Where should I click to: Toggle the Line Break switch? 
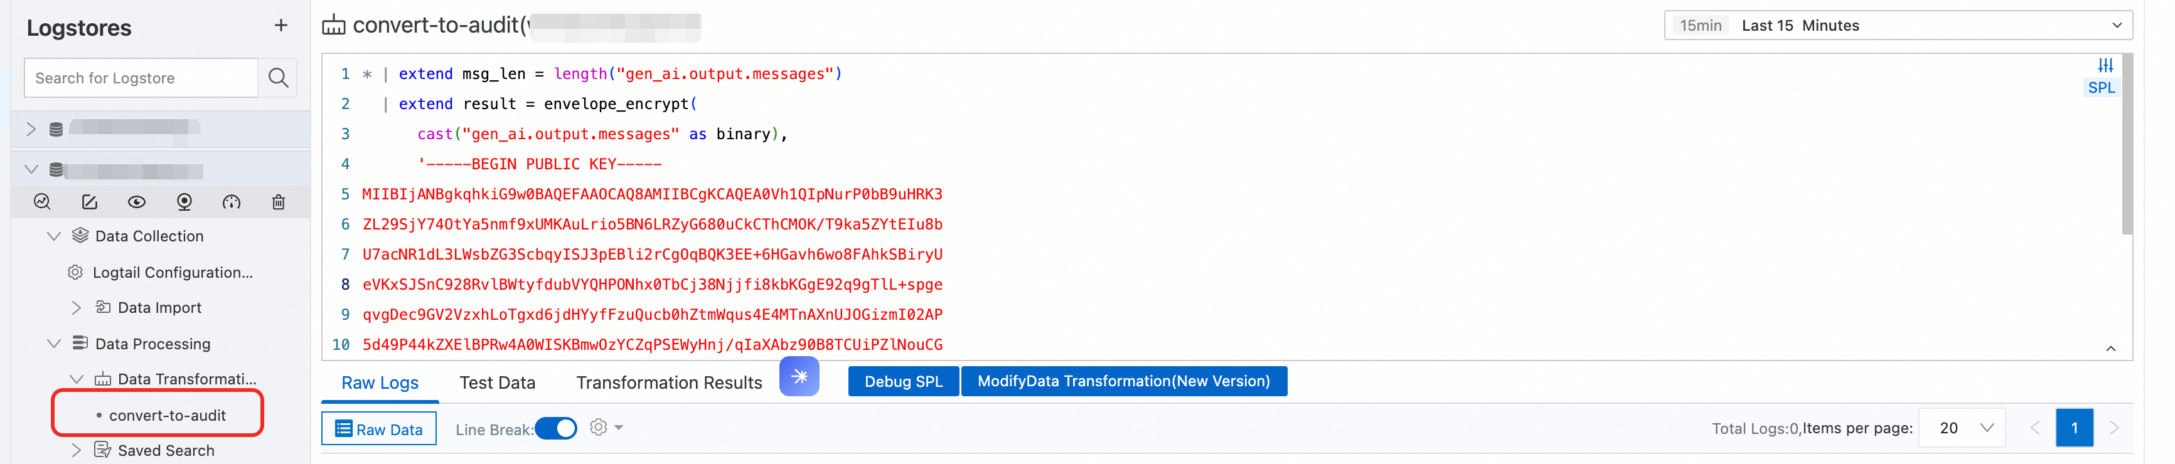click(557, 428)
